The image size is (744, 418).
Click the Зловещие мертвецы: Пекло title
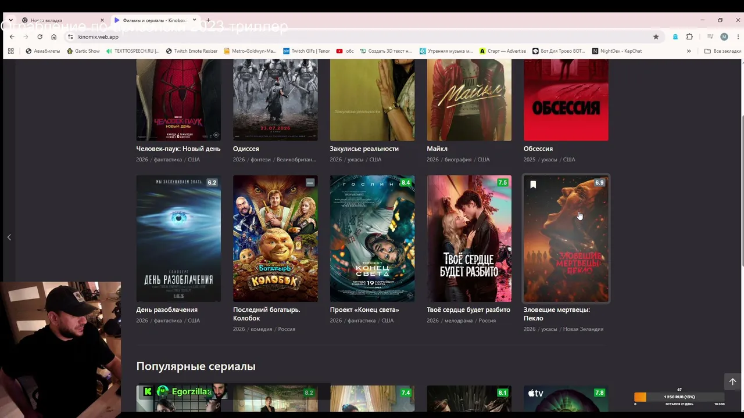557,313
